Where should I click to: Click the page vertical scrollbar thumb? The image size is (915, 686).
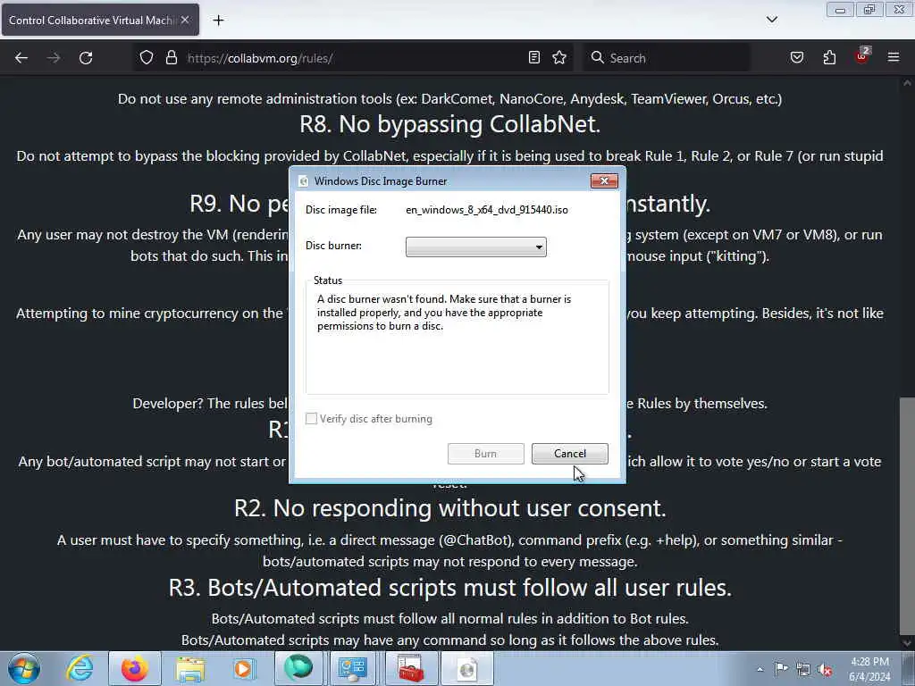point(907,515)
